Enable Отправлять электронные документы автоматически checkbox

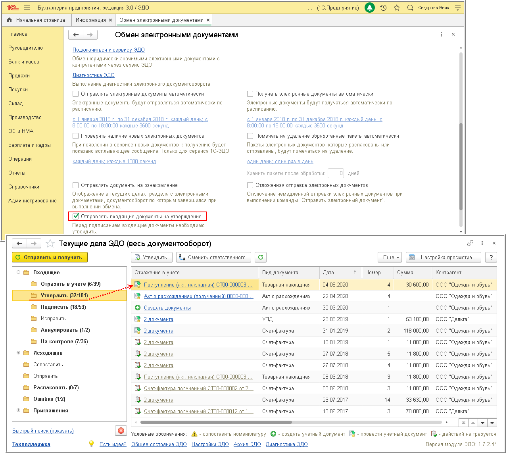point(76,94)
